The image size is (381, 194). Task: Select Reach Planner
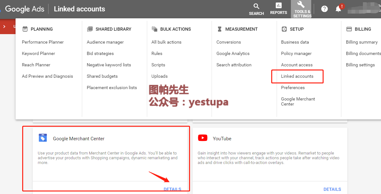[x=36, y=65]
